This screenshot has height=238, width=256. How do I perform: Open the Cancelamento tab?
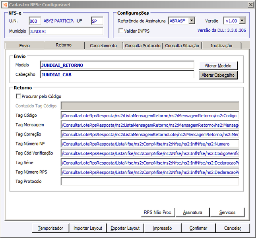(103, 46)
